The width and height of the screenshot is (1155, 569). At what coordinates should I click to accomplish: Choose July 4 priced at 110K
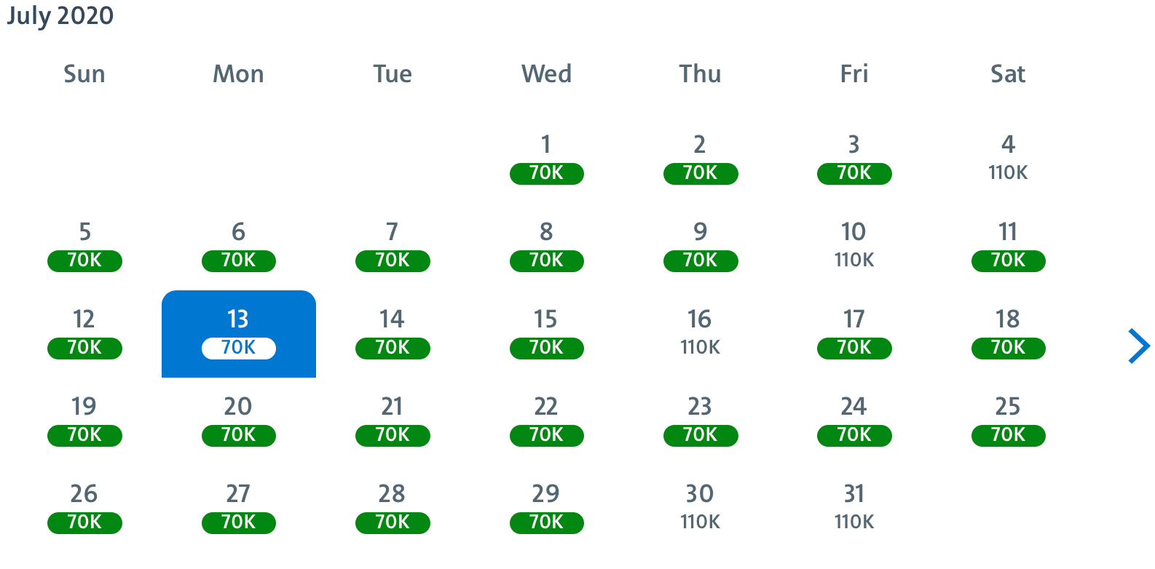(1008, 159)
